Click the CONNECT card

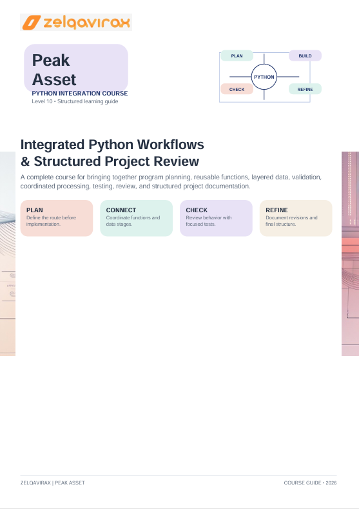137,218
